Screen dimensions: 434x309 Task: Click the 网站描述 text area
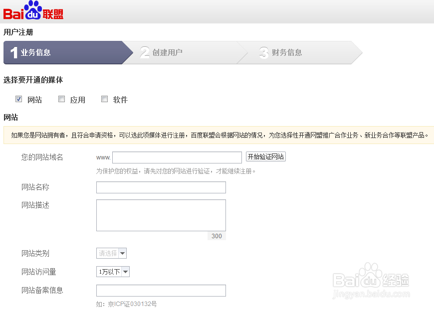point(161,215)
